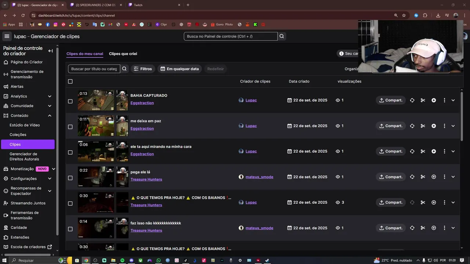This screenshot has width=470, height=264.
Task: Open the three-dot menu for me deixa em paz
Action: [444, 126]
